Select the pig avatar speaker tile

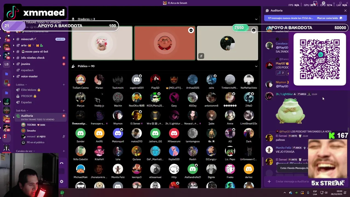[x=102, y=43]
